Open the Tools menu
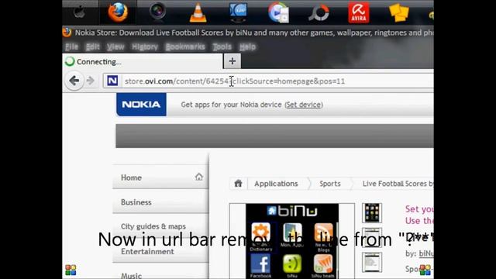This screenshot has width=496, height=279. point(222,46)
